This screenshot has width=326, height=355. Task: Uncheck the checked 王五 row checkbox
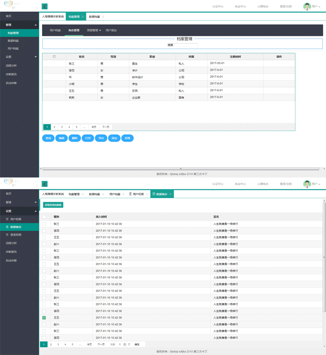click(x=44, y=318)
